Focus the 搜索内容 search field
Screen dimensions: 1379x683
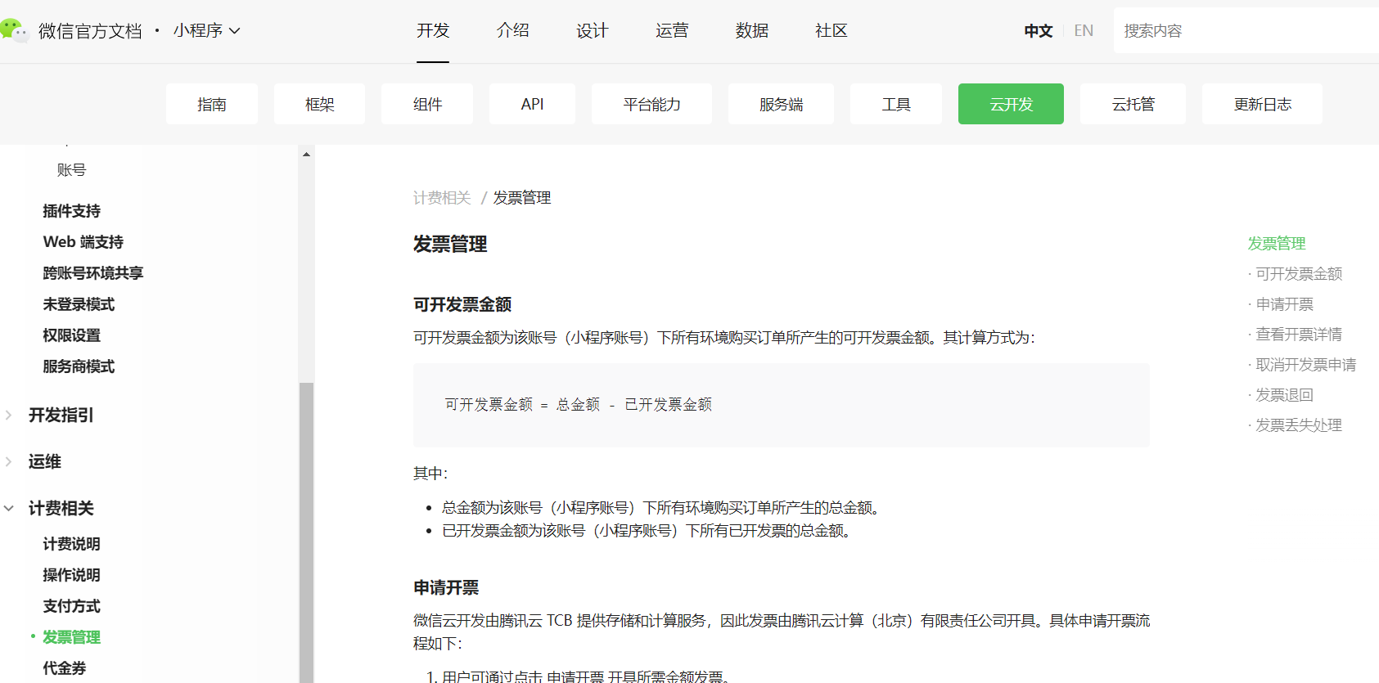1246,30
